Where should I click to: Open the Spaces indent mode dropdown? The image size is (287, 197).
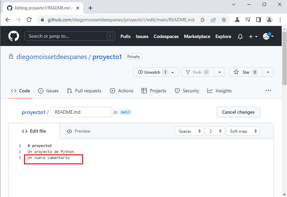coord(189,131)
